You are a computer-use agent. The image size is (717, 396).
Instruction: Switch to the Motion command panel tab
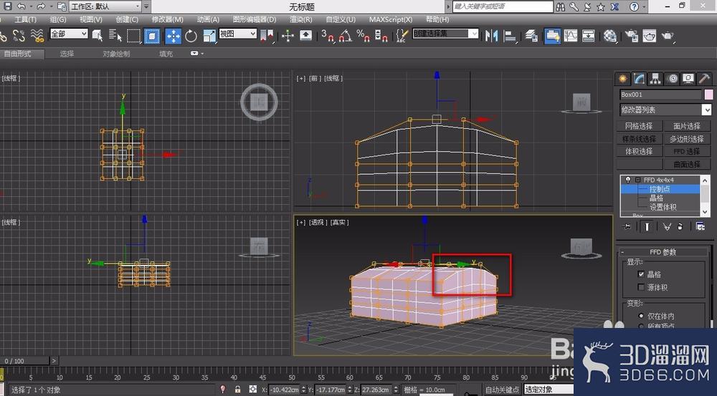(672, 79)
